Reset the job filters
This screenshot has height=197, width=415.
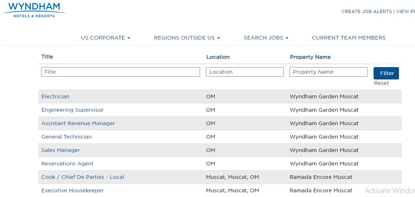[x=382, y=83]
